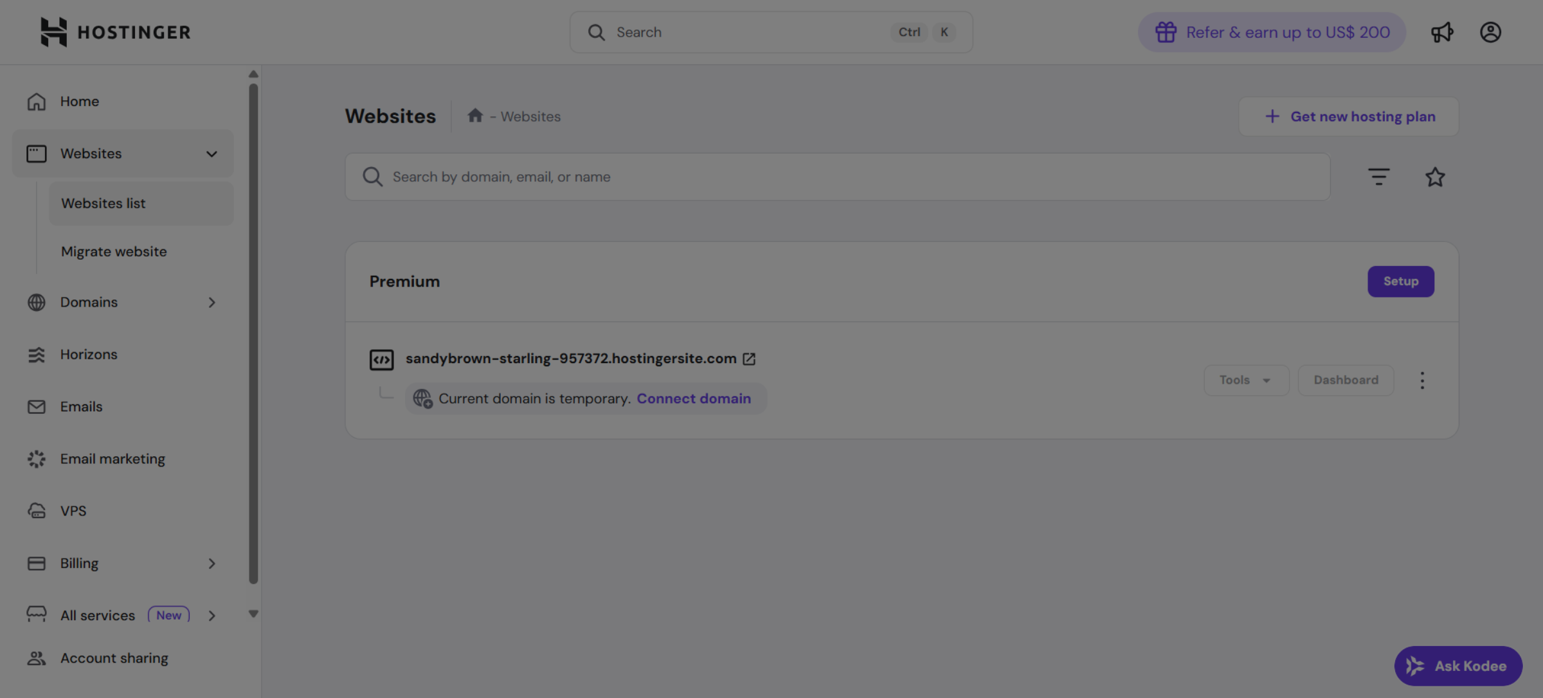Screen dimensions: 1543x698
Task: Open the Ask Kodee chat assistant
Action: click(x=1457, y=666)
